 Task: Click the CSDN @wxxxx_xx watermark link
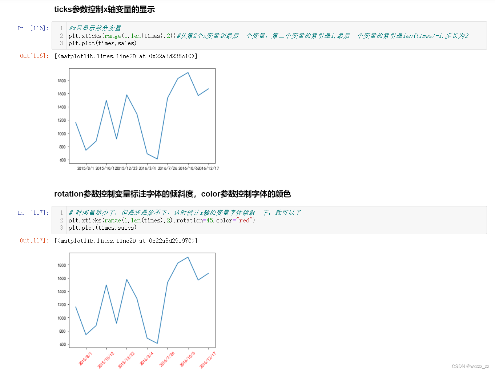(470, 366)
